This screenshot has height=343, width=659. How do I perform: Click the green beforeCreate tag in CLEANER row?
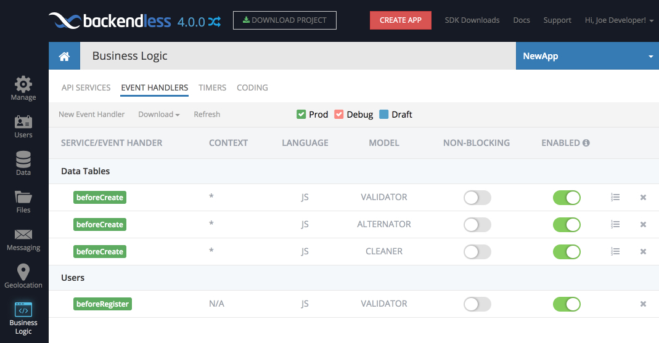(x=100, y=251)
